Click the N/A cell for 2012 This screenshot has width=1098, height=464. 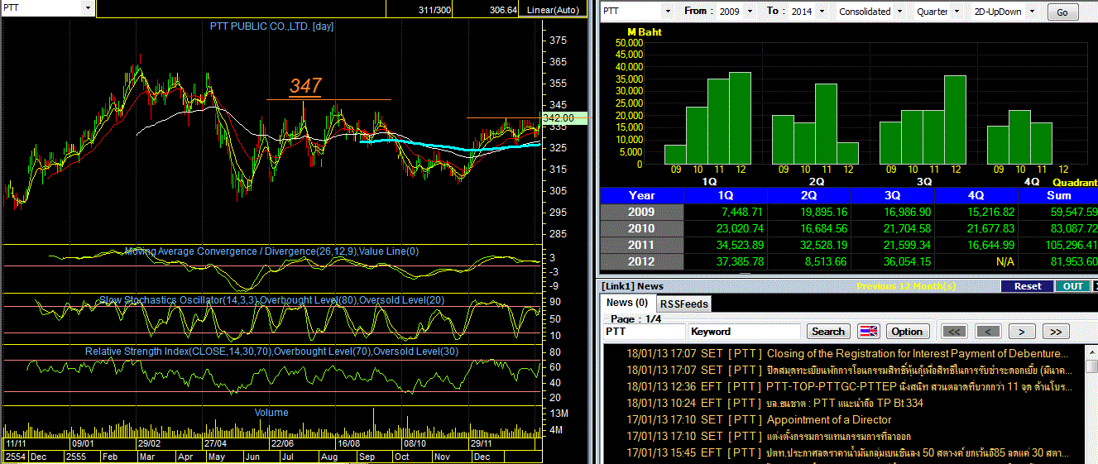pos(976,261)
